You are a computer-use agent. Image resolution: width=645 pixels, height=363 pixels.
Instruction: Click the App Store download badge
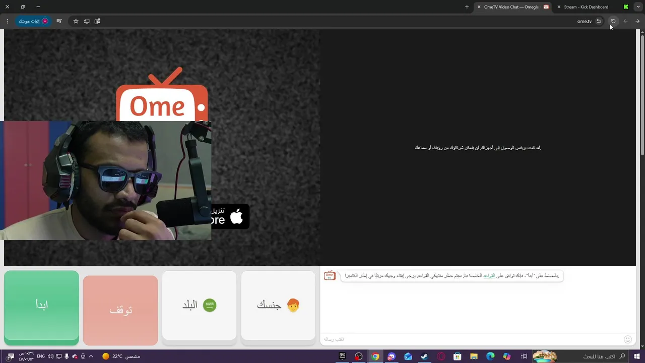pyautogui.click(x=230, y=216)
